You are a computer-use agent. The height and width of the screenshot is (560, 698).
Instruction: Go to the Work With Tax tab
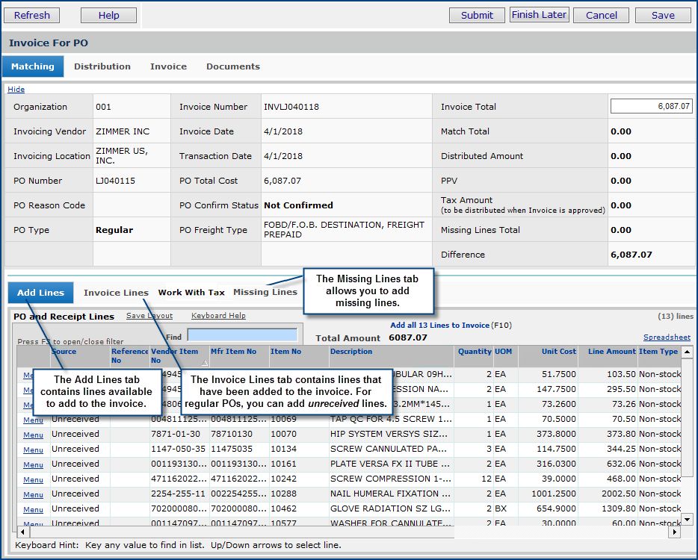click(191, 293)
